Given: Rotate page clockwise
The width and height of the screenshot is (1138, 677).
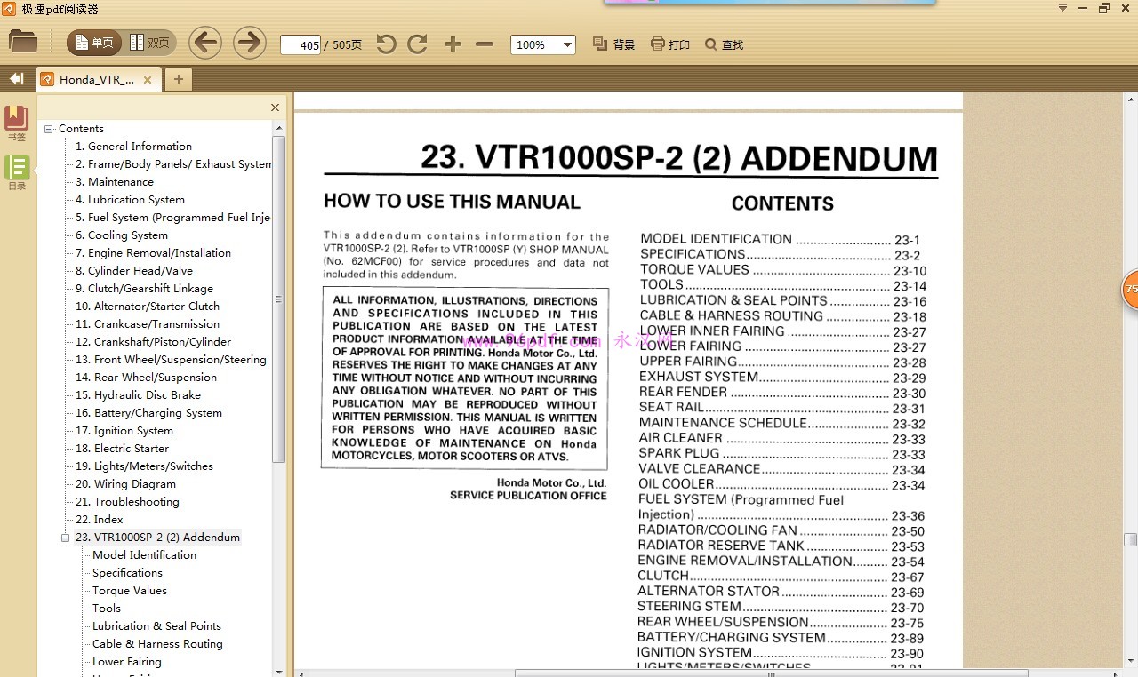Looking at the screenshot, I should (418, 44).
